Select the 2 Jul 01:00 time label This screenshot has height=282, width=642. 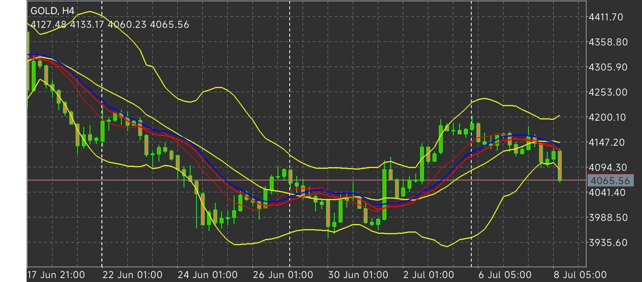(x=429, y=275)
